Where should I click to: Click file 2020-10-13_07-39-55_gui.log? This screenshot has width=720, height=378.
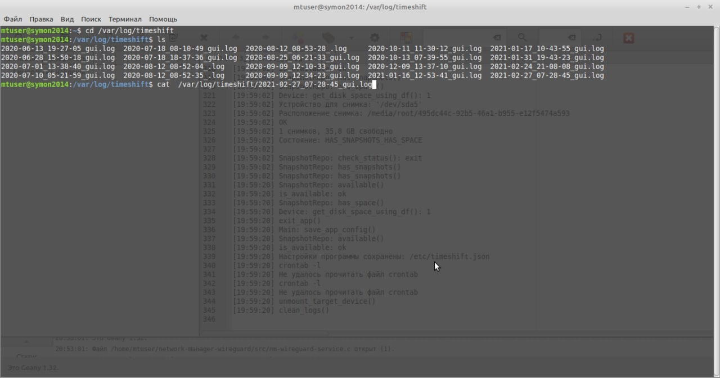click(x=425, y=57)
